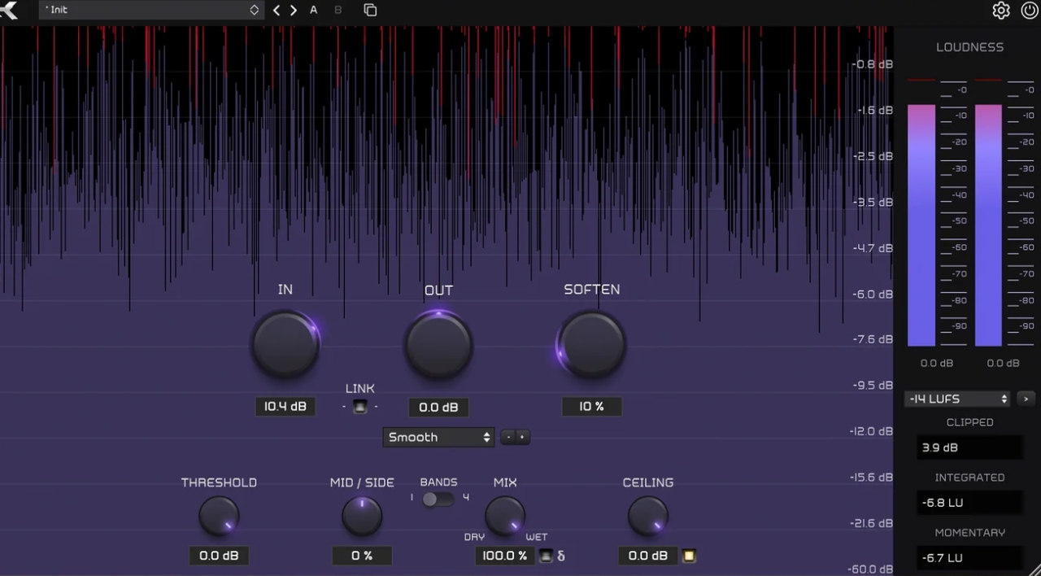The width and height of the screenshot is (1041, 576).
Task: Click the OUT value field 0.0 dB
Action: coord(438,407)
